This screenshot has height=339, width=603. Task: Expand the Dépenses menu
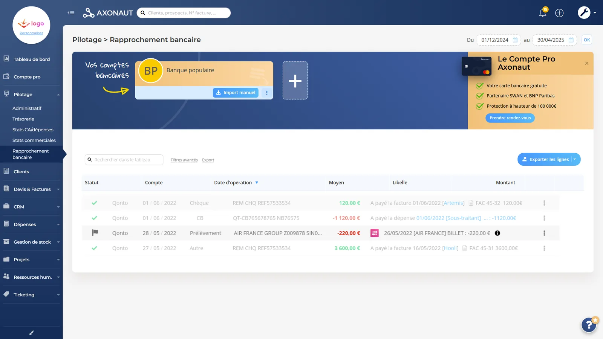tap(58, 224)
